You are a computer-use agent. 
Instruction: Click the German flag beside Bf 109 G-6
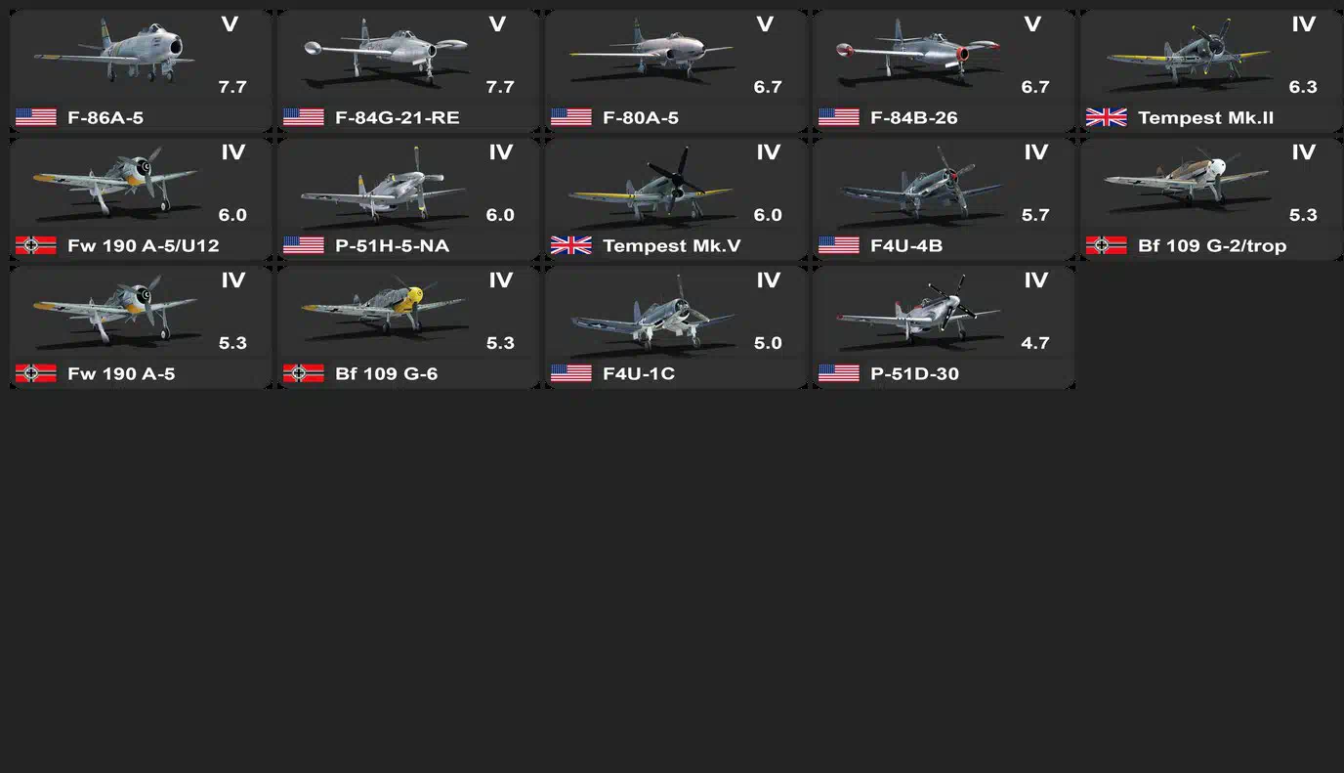[x=304, y=373]
